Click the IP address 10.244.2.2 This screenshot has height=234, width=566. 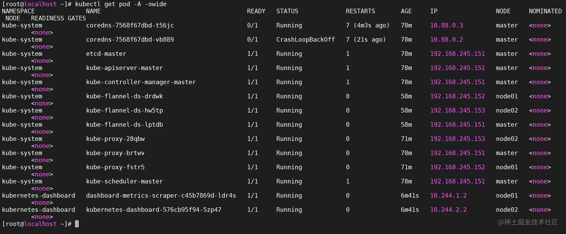448,210
